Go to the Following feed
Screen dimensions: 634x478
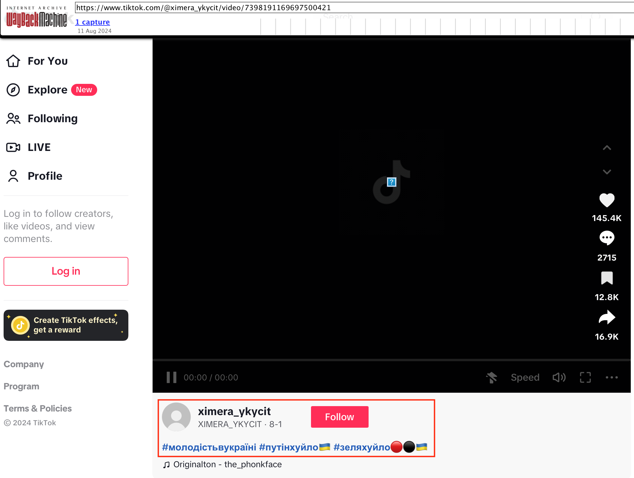[52, 119]
